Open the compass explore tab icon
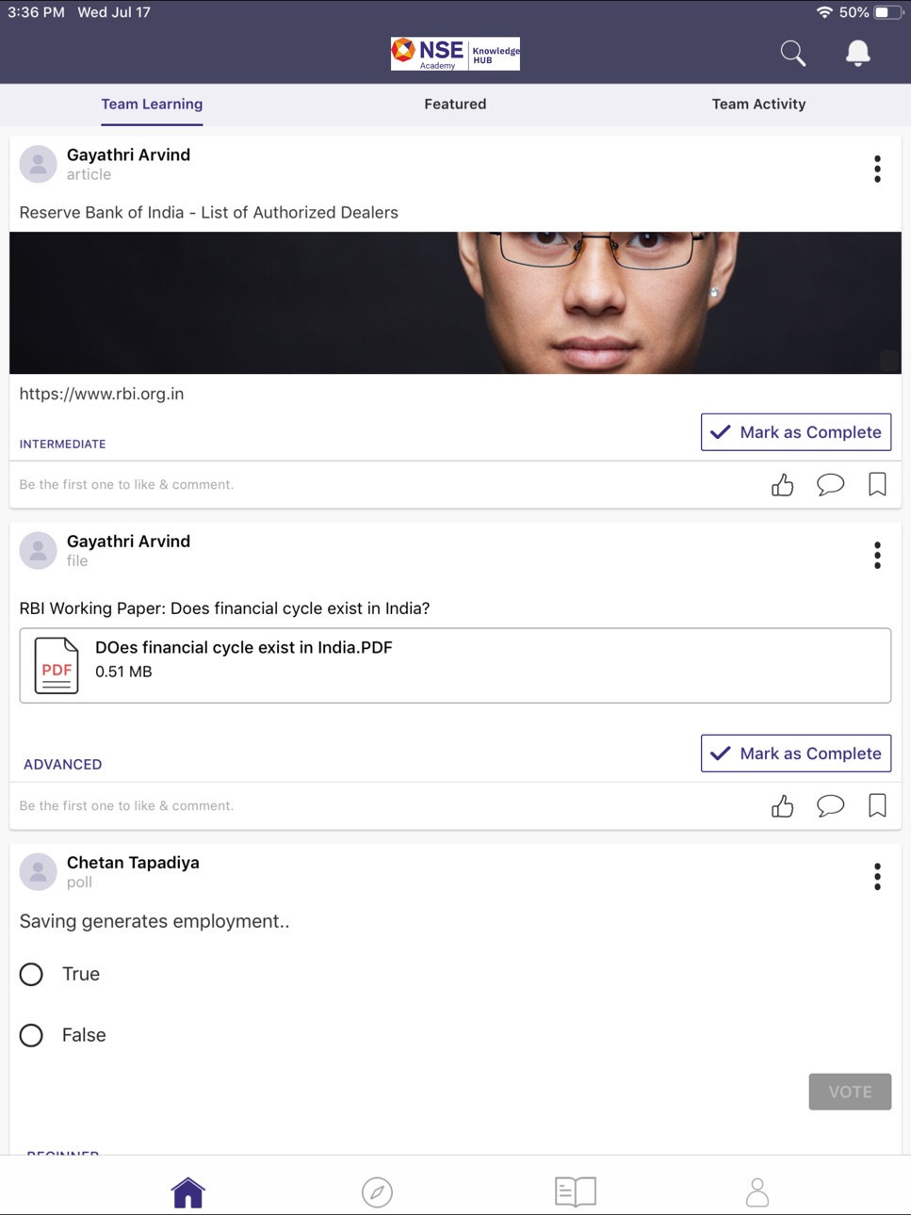 (x=377, y=1192)
